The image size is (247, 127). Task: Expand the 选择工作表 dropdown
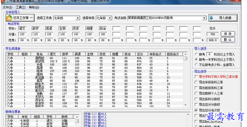click(78, 18)
